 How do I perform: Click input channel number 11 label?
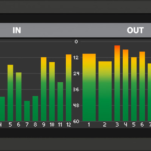tap(60, 125)
